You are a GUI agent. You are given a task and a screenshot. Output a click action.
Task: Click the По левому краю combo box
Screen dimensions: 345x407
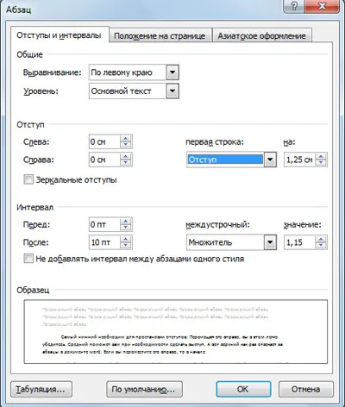134,72
